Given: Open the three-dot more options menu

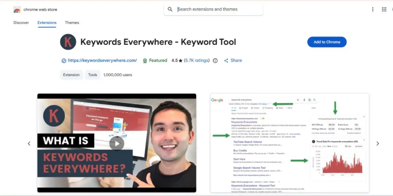Looking at the screenshot, I should point(373,10).
